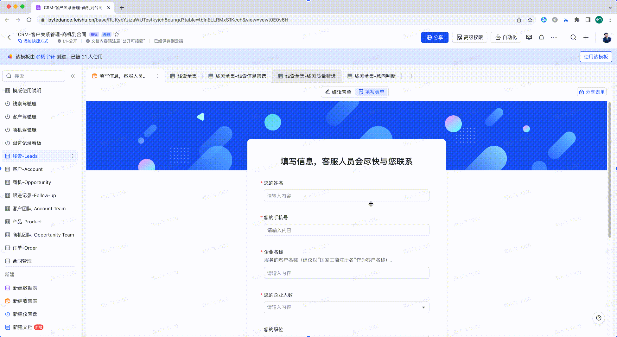Switch to the 线索全集 tab
The width and height of the screenshot is (617, 337).
pos(183,76)
